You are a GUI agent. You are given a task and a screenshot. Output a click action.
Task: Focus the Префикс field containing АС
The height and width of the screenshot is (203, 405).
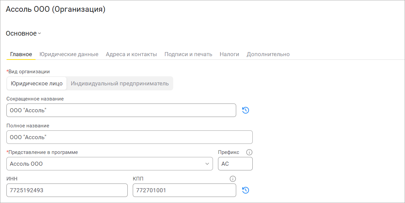point(235,164)
